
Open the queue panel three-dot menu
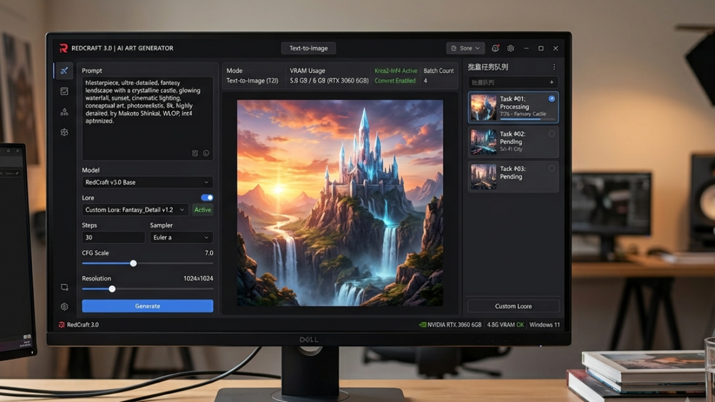(554, 67)
